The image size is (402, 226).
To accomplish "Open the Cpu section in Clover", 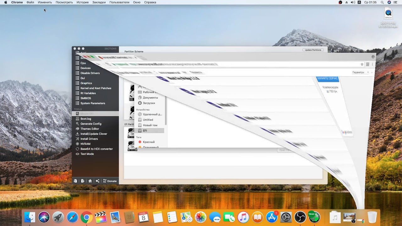I will point(83,63).
